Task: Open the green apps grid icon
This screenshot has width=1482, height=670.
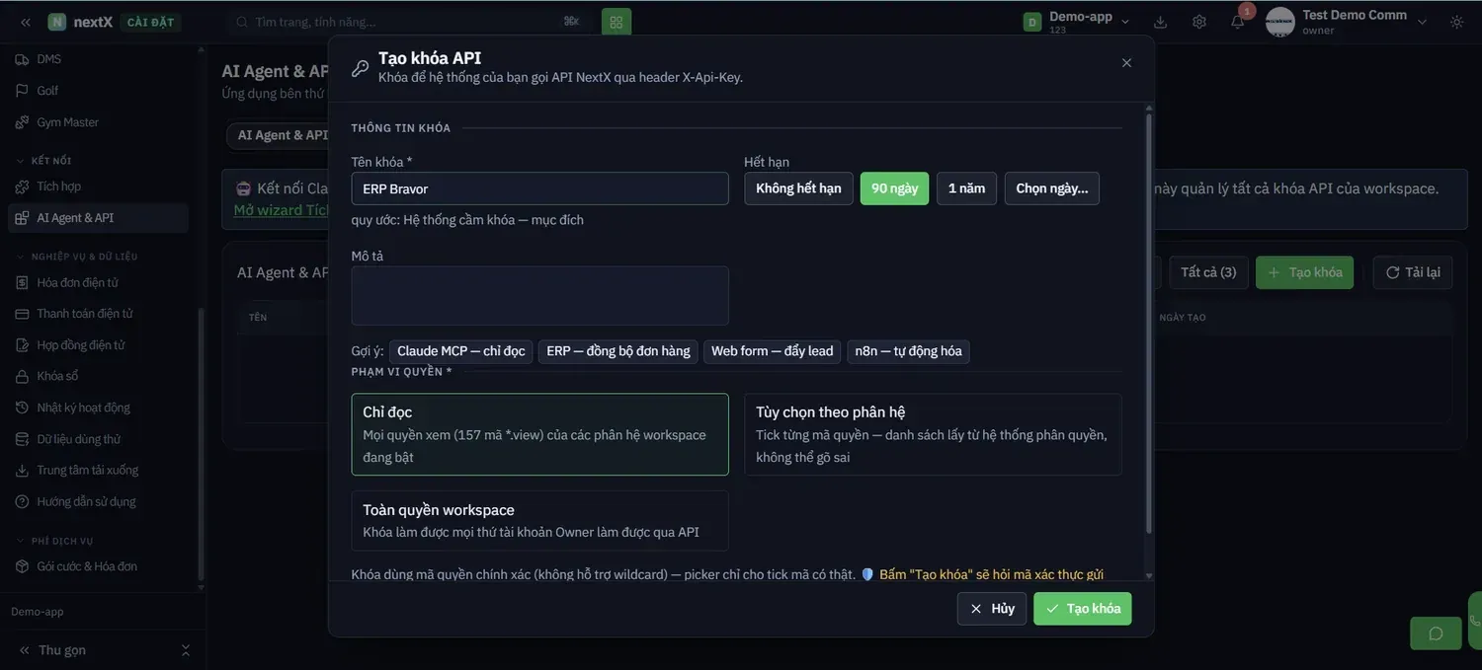Action: (617, 22)
